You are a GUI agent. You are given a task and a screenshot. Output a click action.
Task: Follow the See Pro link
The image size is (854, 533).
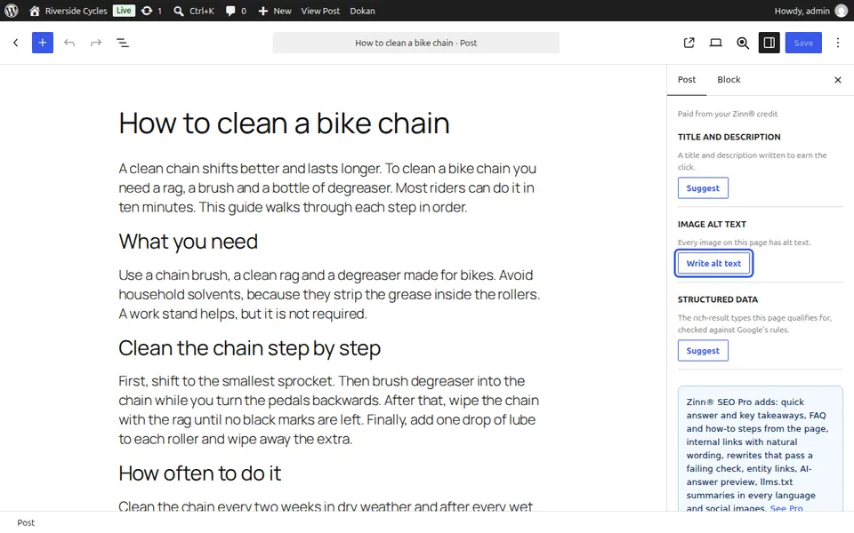[786, 508]
